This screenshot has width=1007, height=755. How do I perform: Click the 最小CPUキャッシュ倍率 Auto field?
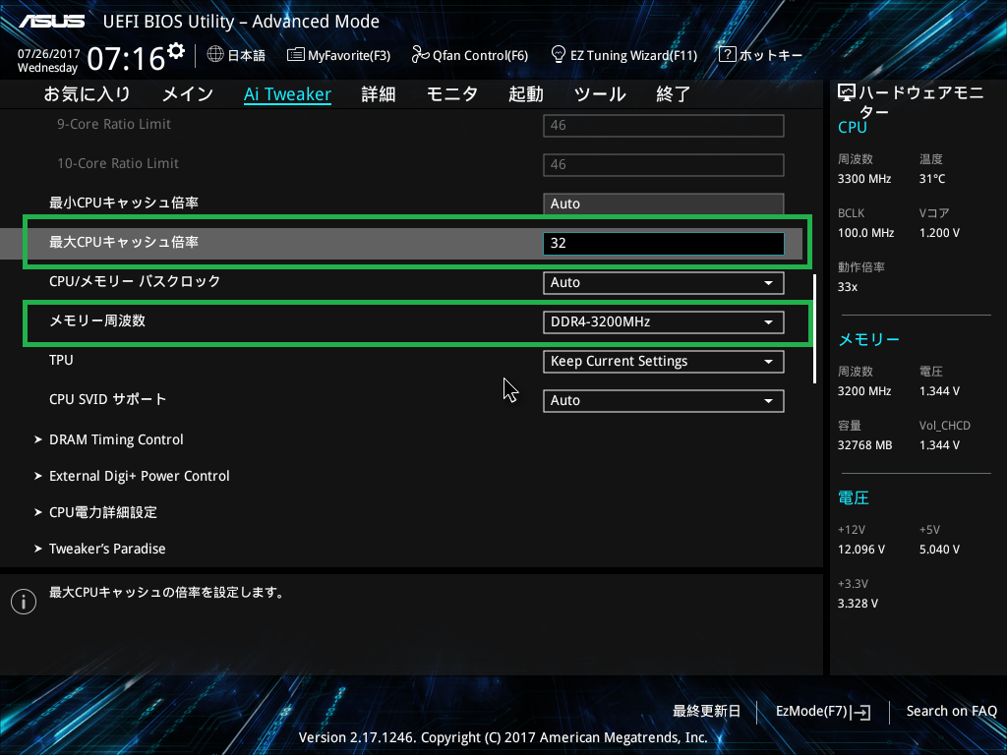tap(664, 204)
